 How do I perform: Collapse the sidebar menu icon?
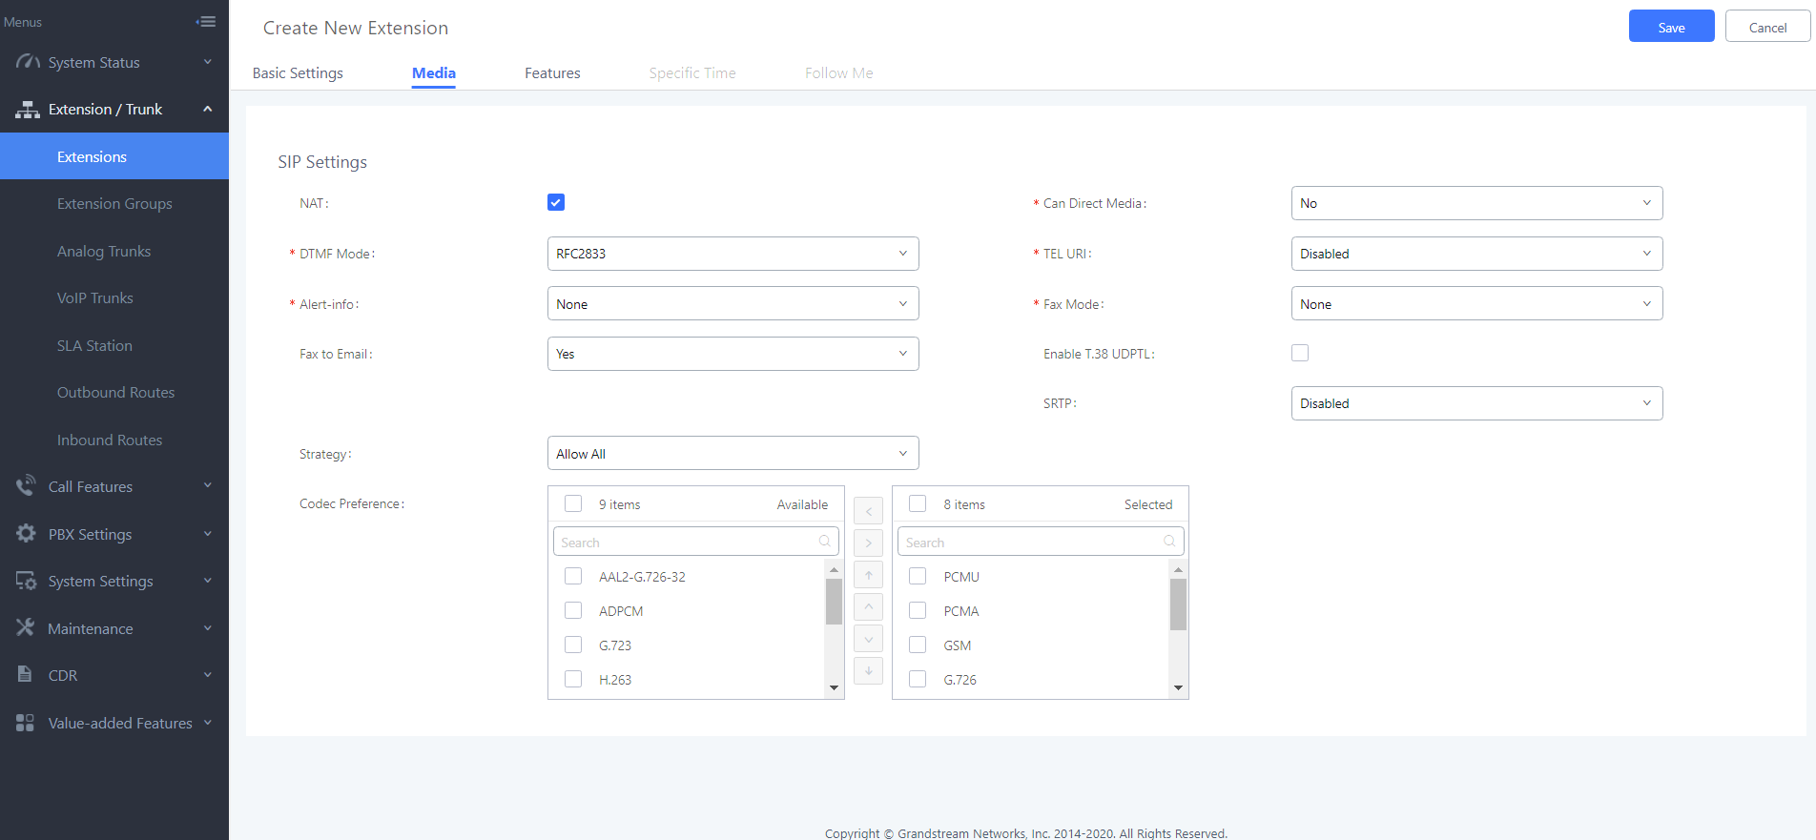pos(206,22)
